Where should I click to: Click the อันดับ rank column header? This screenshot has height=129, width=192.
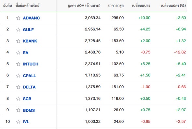pos(7,6)
